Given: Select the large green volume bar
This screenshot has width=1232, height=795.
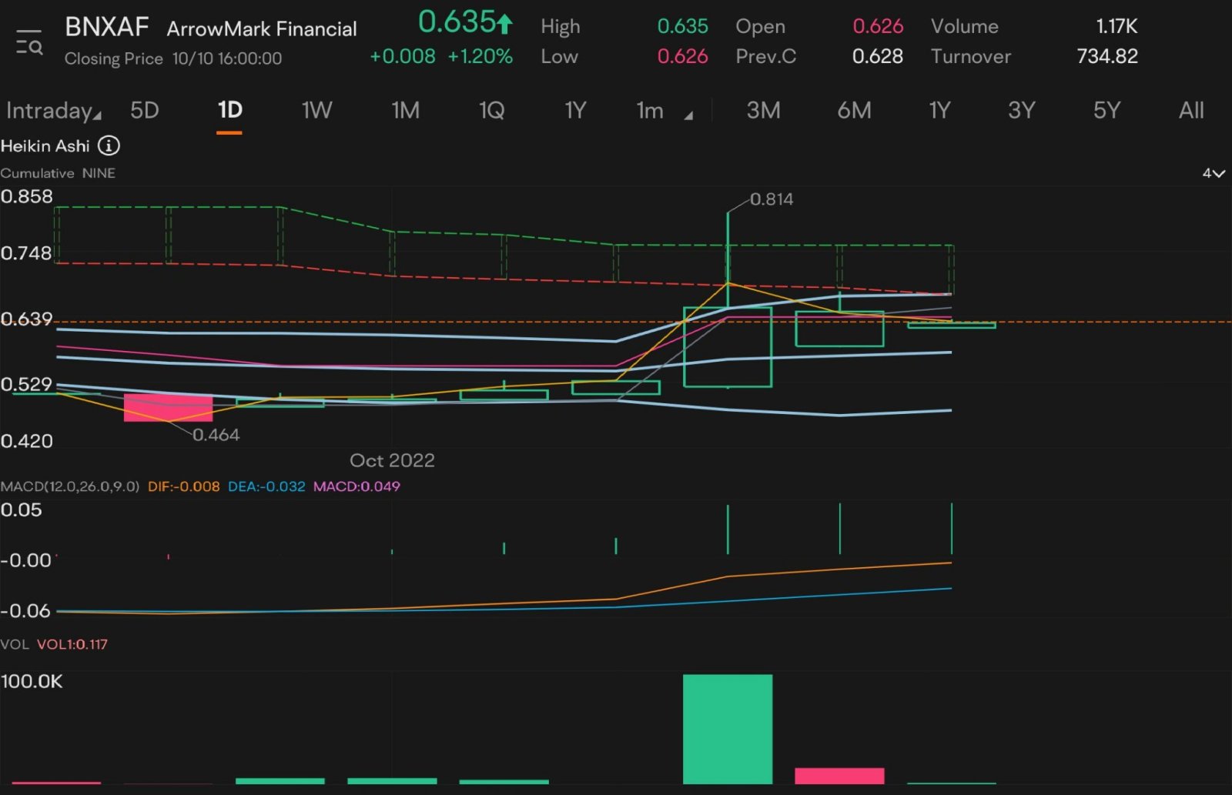Looking at the screenshot, I should pyautogui.click(x=728, y=729).
